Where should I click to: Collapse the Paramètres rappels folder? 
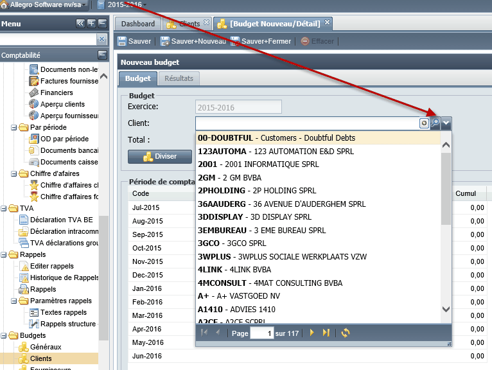pos(13,301)
